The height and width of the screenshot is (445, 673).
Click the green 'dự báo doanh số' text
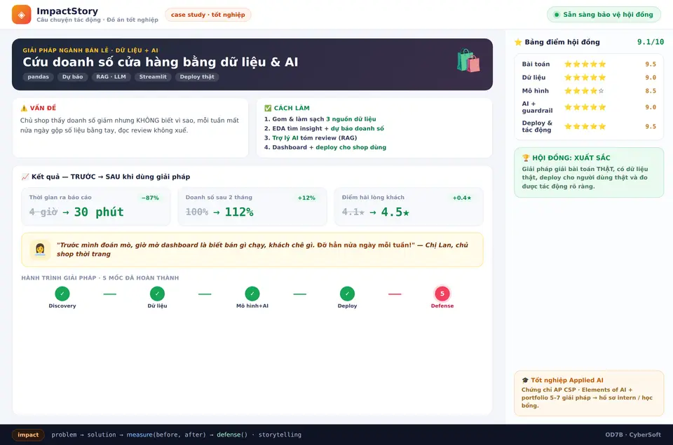[357, 128]
